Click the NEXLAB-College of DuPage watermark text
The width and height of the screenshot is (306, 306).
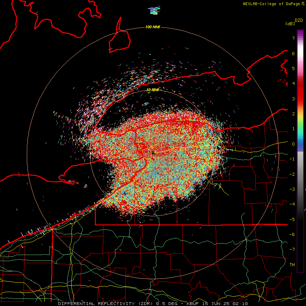pos(273,4)
